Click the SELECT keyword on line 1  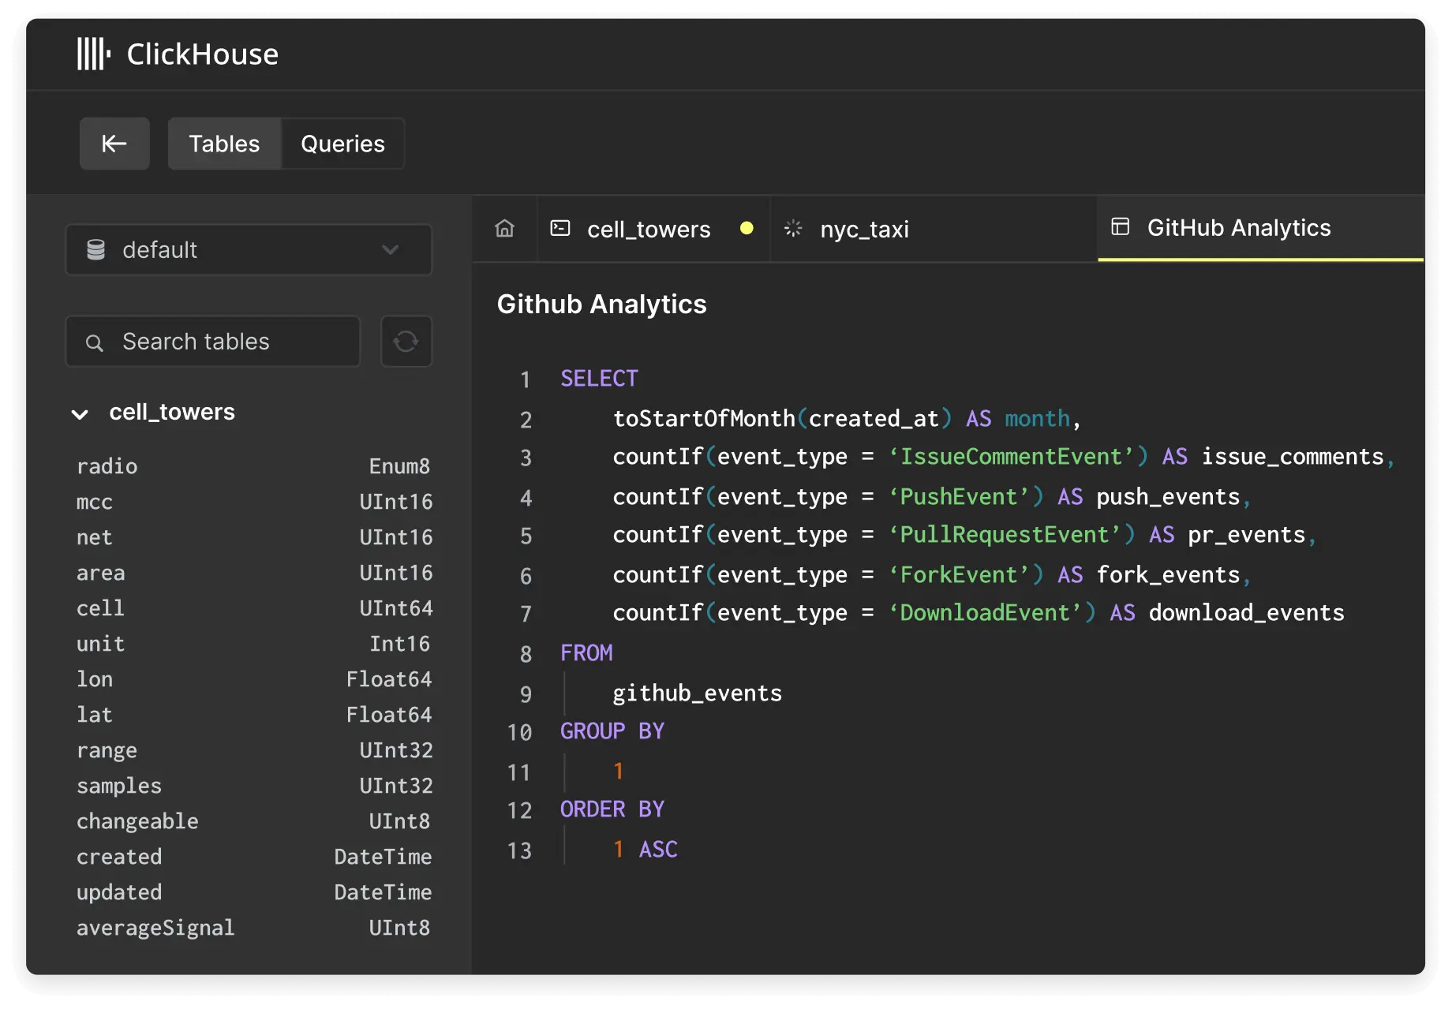click(x=599, y=379)
